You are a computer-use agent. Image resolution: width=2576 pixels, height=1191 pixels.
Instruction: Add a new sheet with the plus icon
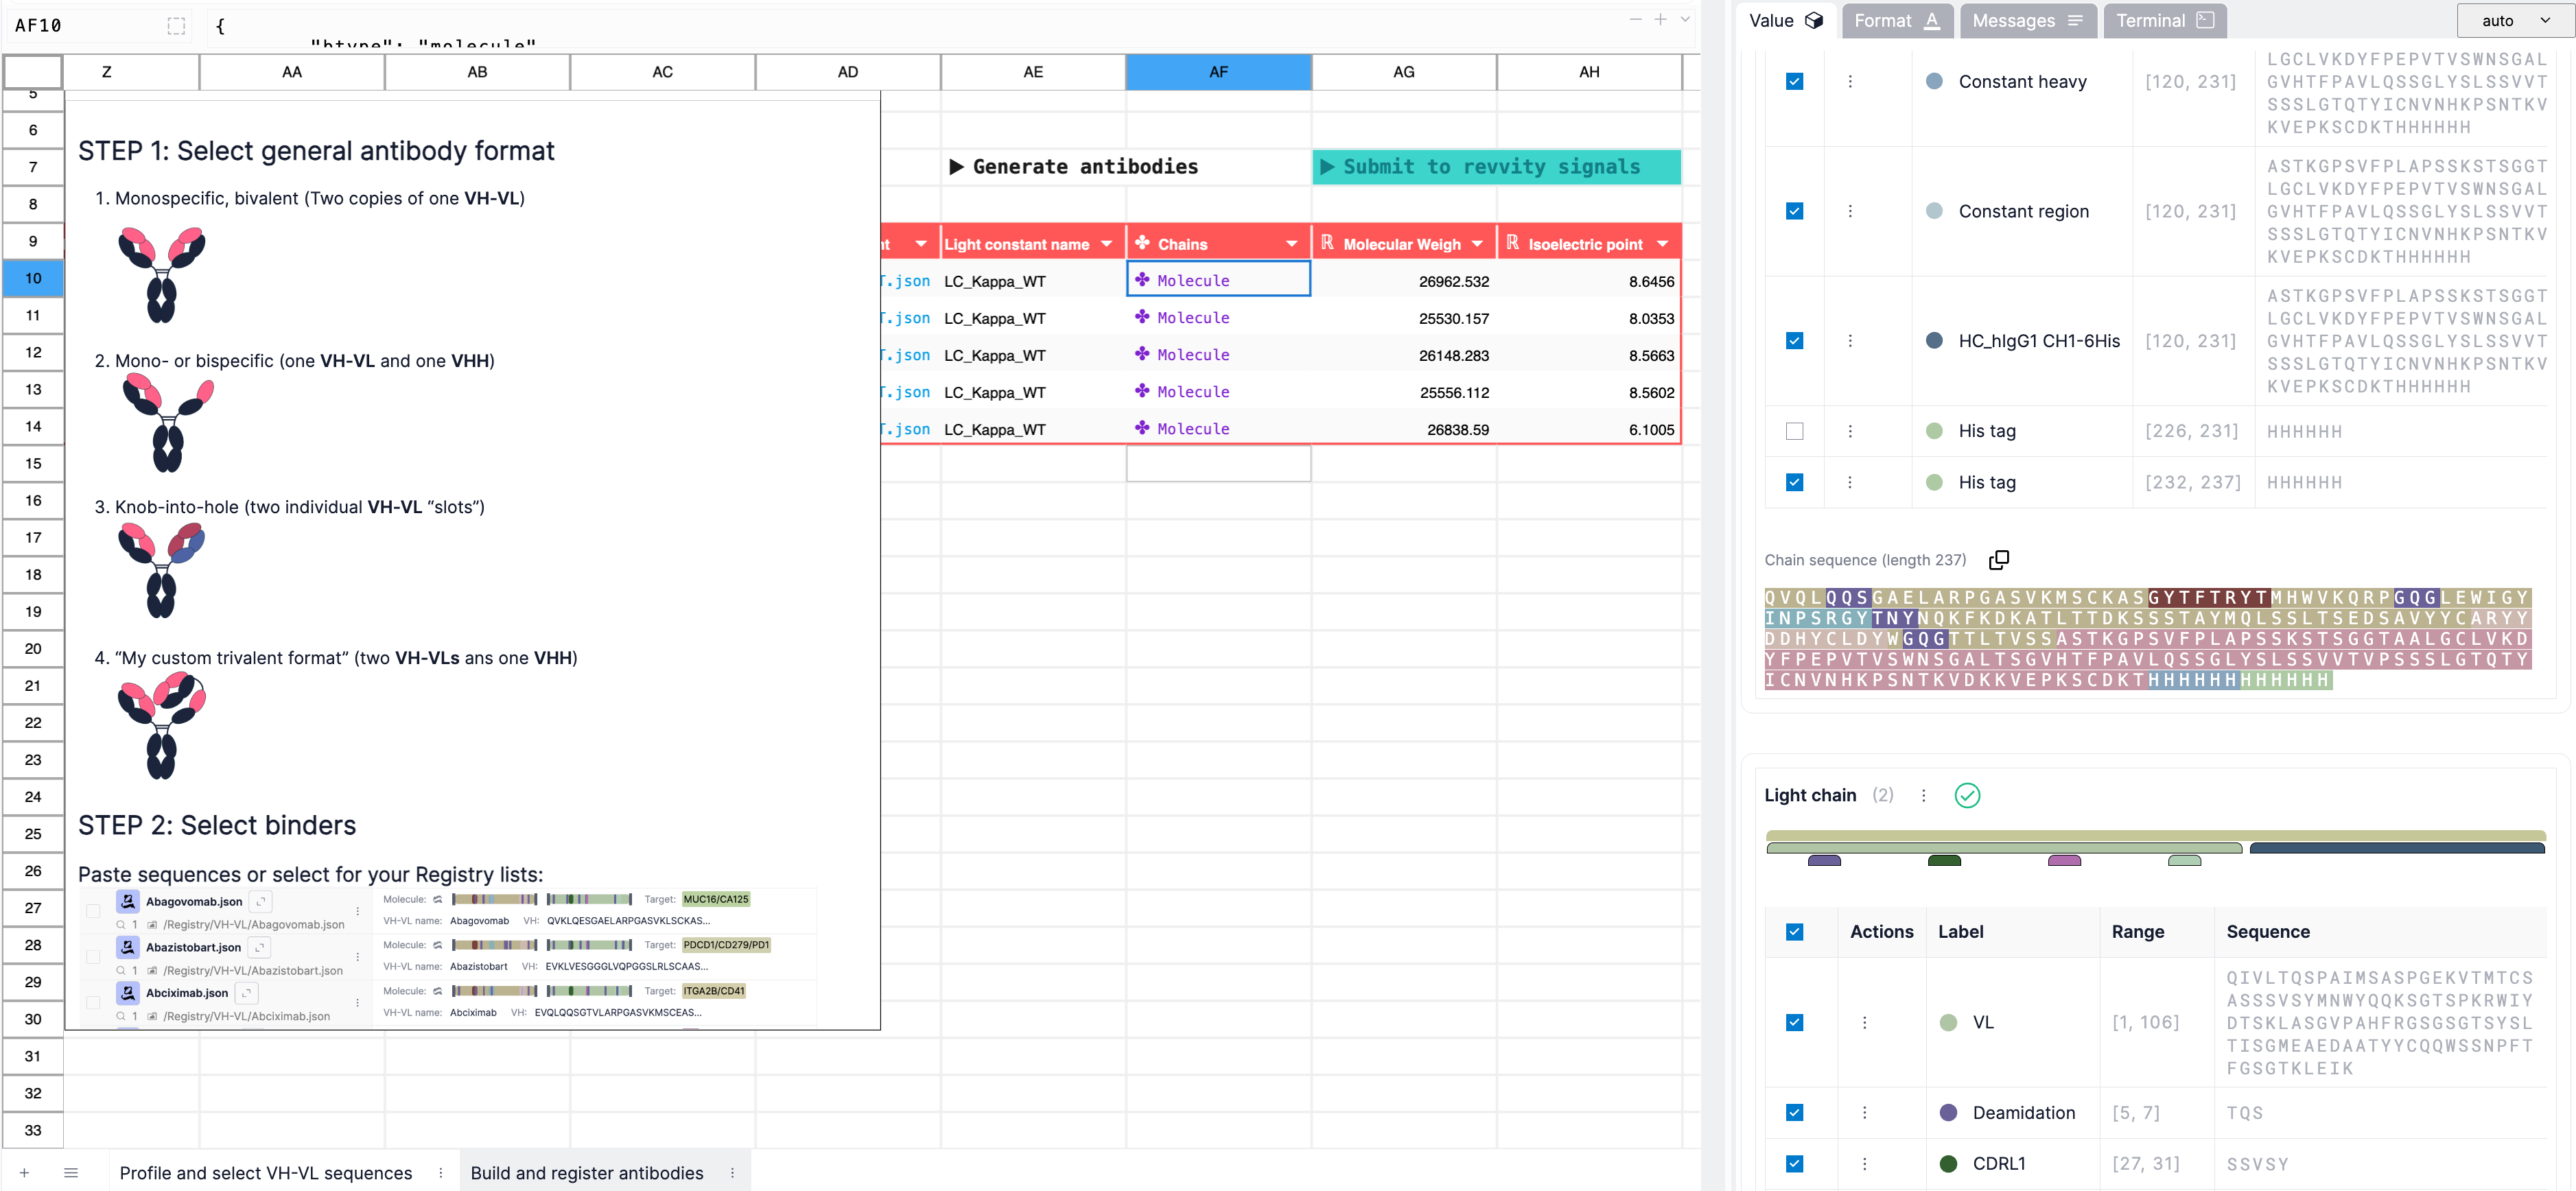[x=24, y=1173]
